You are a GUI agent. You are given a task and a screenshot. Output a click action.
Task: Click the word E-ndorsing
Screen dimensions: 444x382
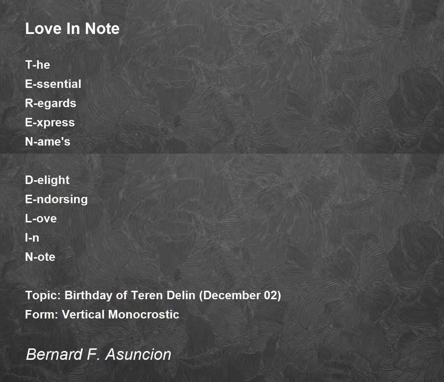(56, 199)
